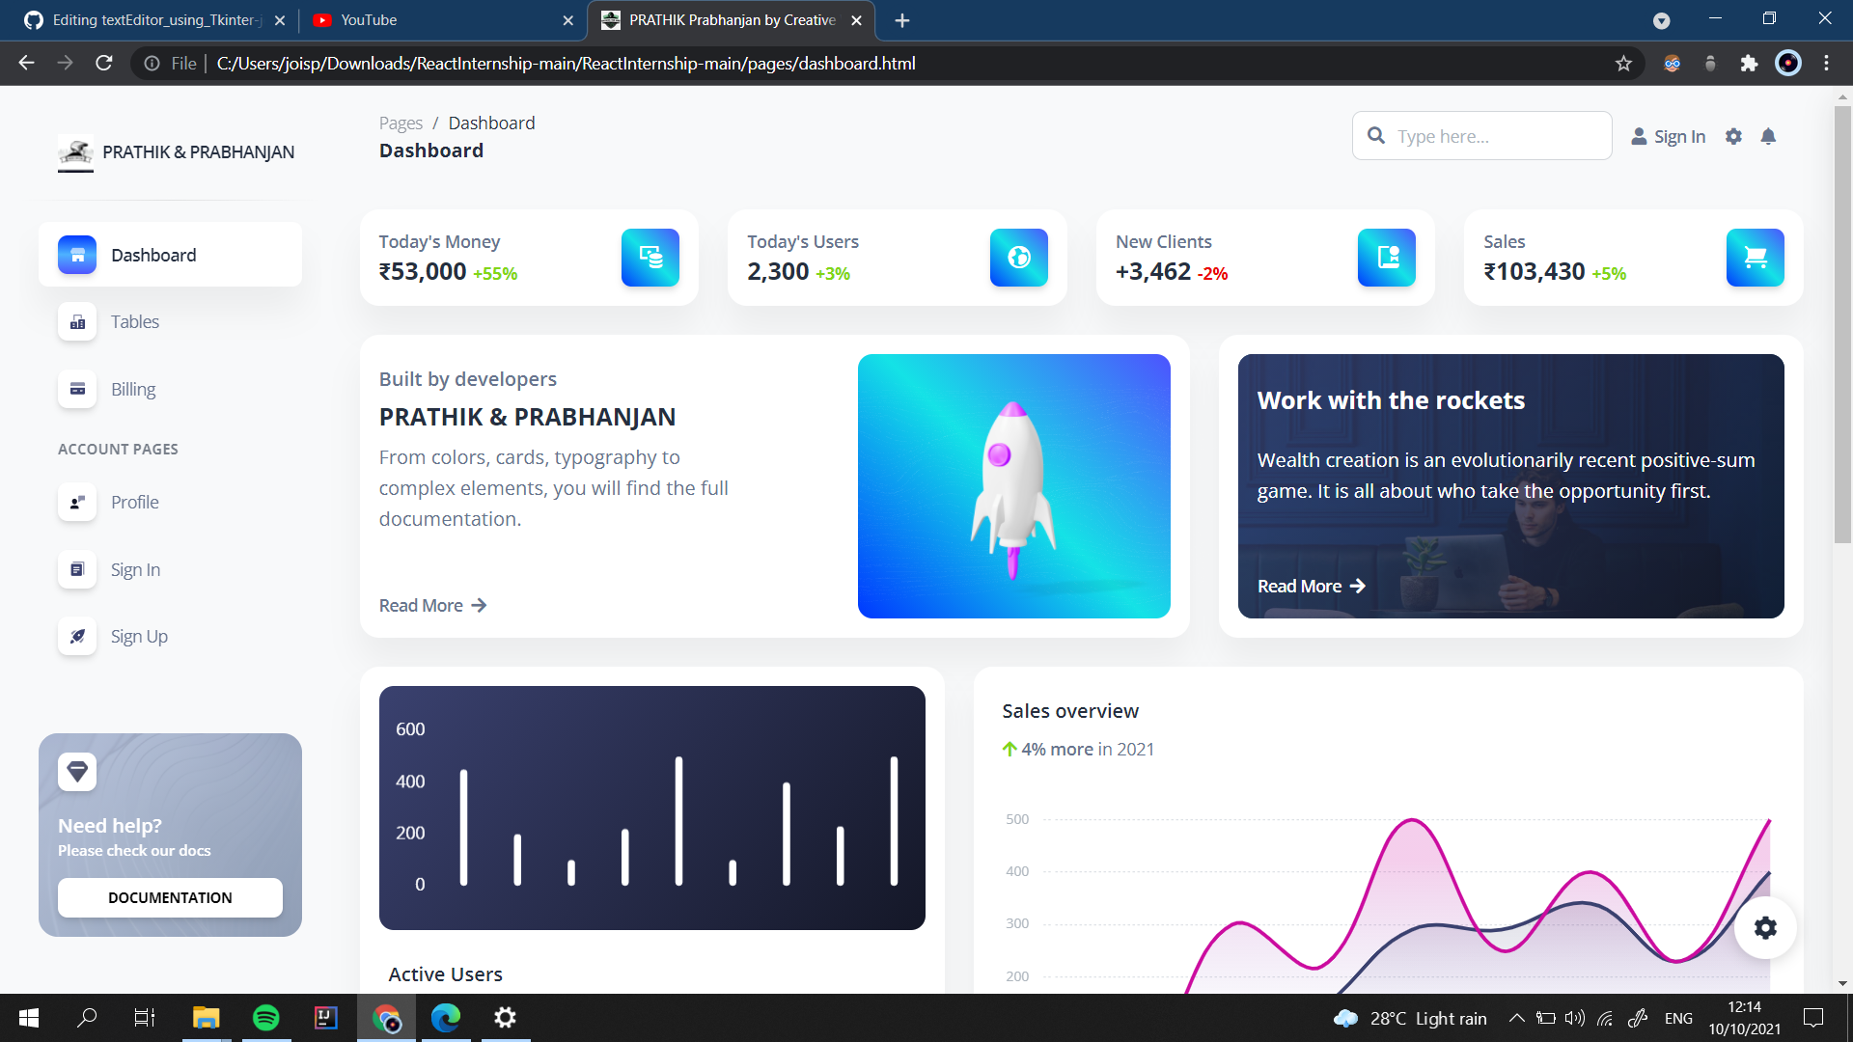Click Read More on rockets card

pos(1312,587)
